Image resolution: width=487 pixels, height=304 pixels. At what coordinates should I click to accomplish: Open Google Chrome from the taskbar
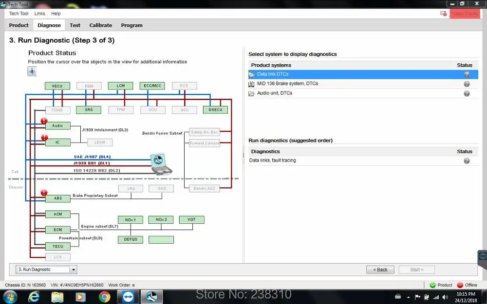[x=104, y=297]
